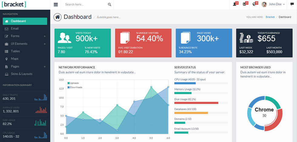The width and height of the screenshot is (297, 142).
Task: Click the Domains progress bar
Action: tap(201, 123)
